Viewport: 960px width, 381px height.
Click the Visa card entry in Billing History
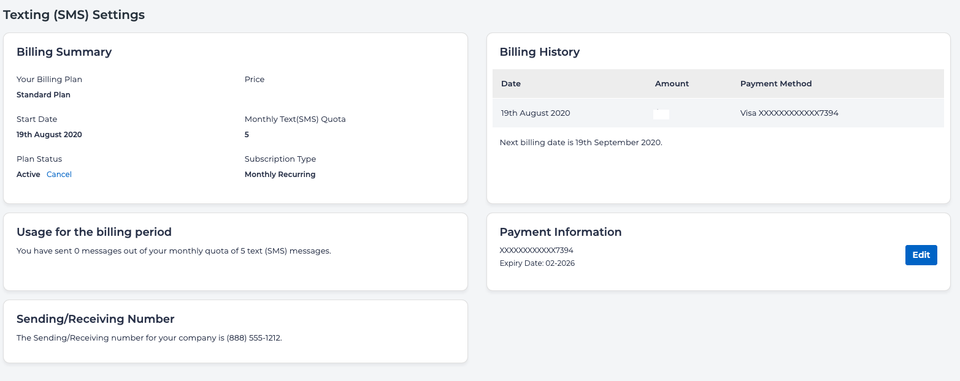[789, 113]
